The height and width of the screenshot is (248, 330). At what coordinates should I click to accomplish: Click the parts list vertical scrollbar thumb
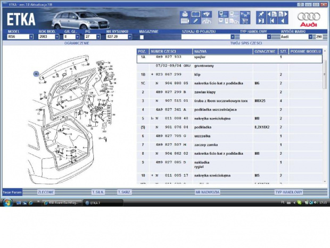pyautogui.click(x=325, y=74)
